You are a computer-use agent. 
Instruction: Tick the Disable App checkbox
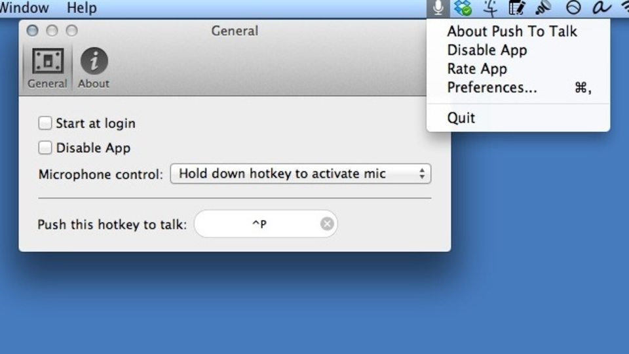pyautogui.click(x=45, y=147)
